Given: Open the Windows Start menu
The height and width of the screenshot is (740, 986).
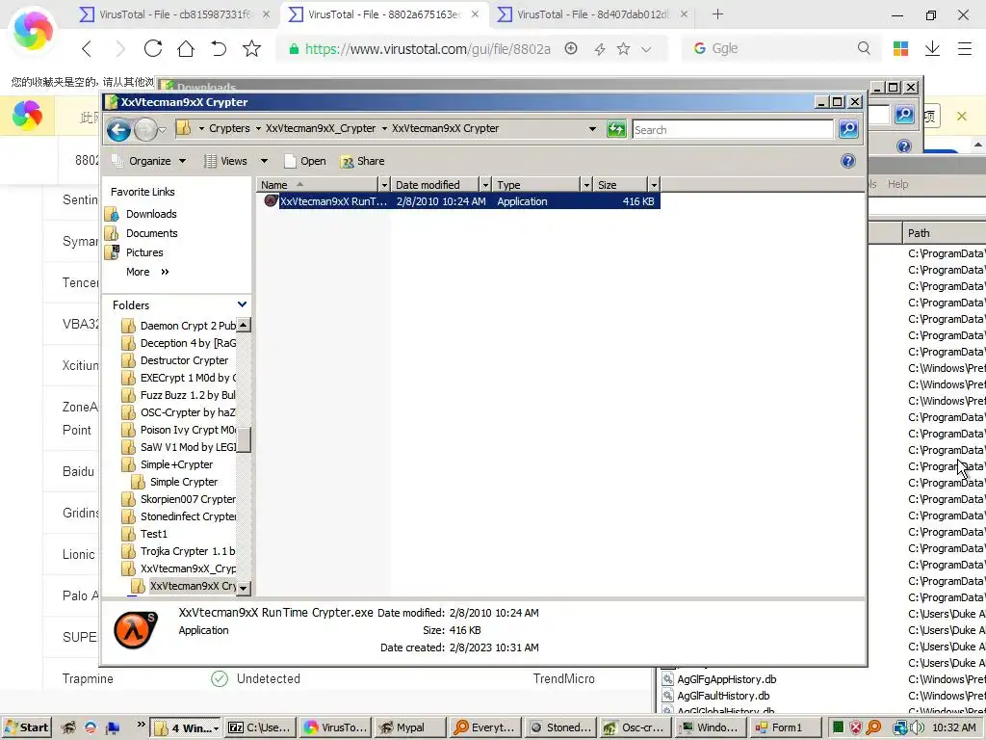Looking at the screenshot, I should coord(26,727).
